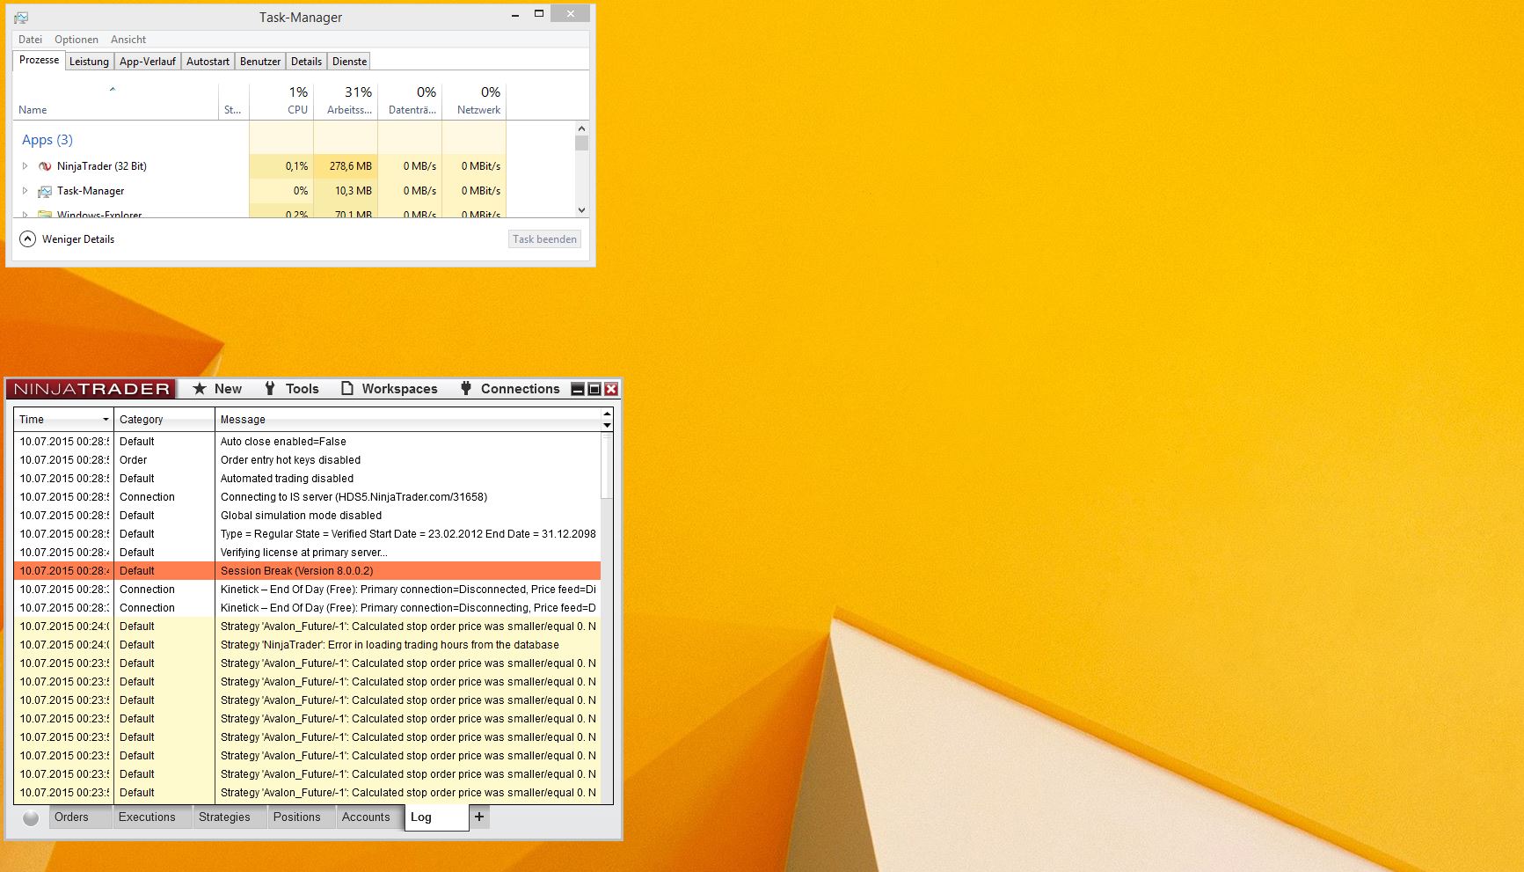
Task: Select the Prozesse tab
Action: (x=40, y=60)
